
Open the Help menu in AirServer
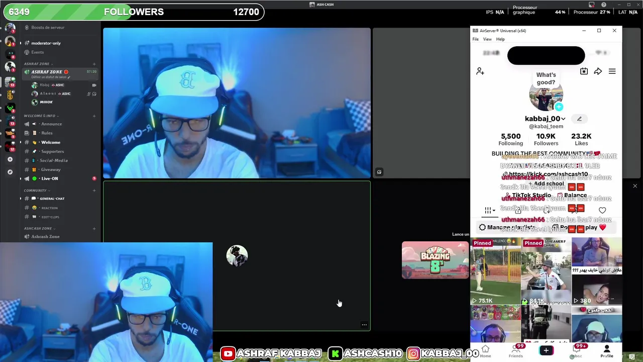coord(500,39)
